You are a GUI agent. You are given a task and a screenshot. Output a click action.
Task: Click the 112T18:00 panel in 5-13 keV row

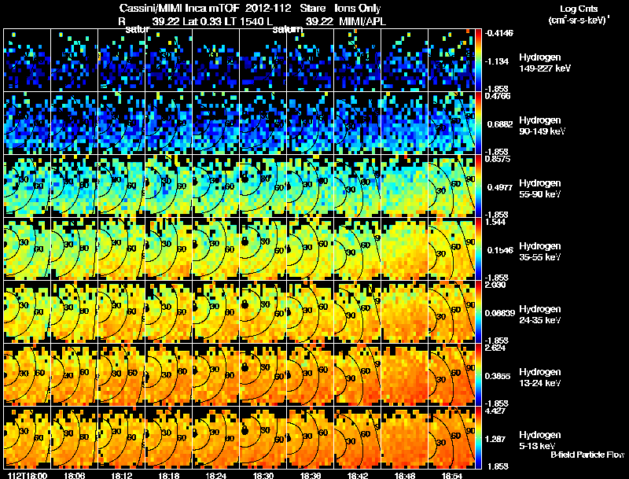point(28,437)
